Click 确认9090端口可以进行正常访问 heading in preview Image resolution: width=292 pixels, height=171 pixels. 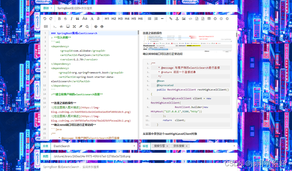pyautogui.click(x=163, y=54)
